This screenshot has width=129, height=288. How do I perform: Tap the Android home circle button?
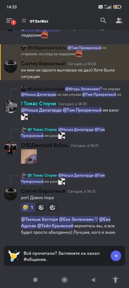(64, 280)
